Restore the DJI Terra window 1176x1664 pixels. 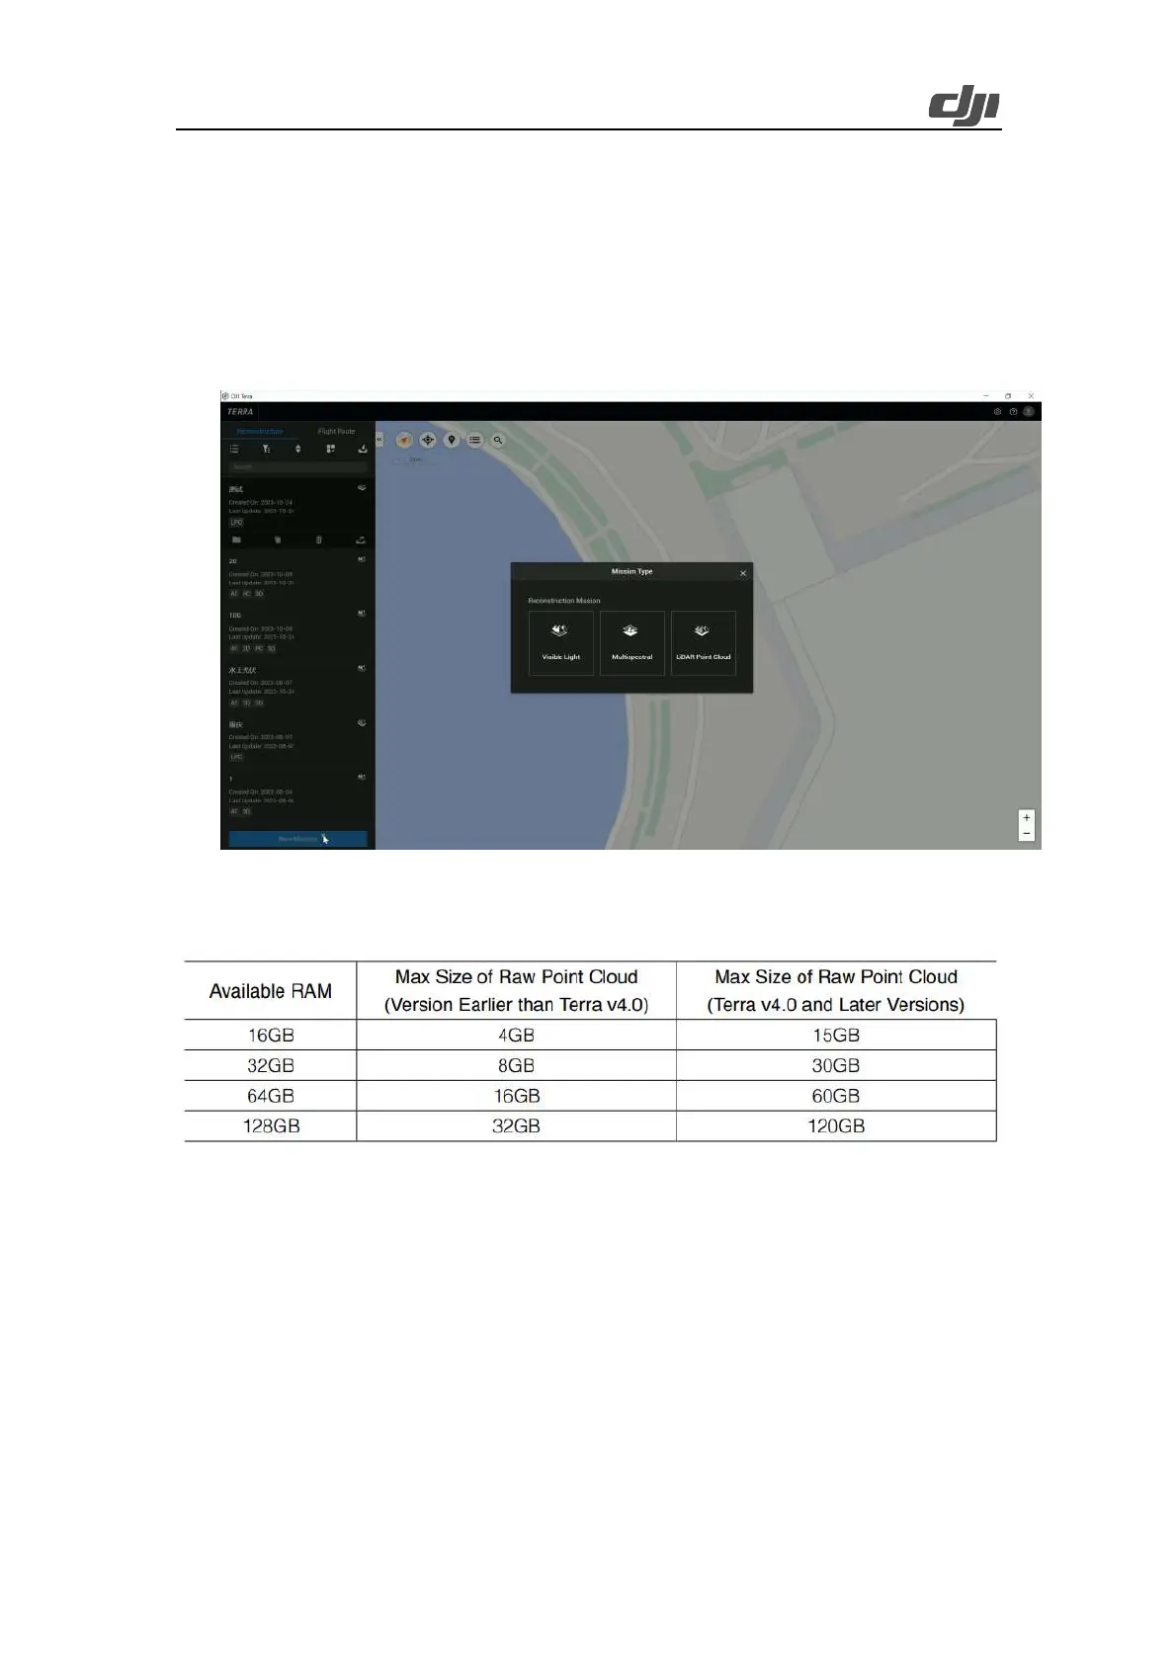pyautogui.click(x=1008, y=396)
